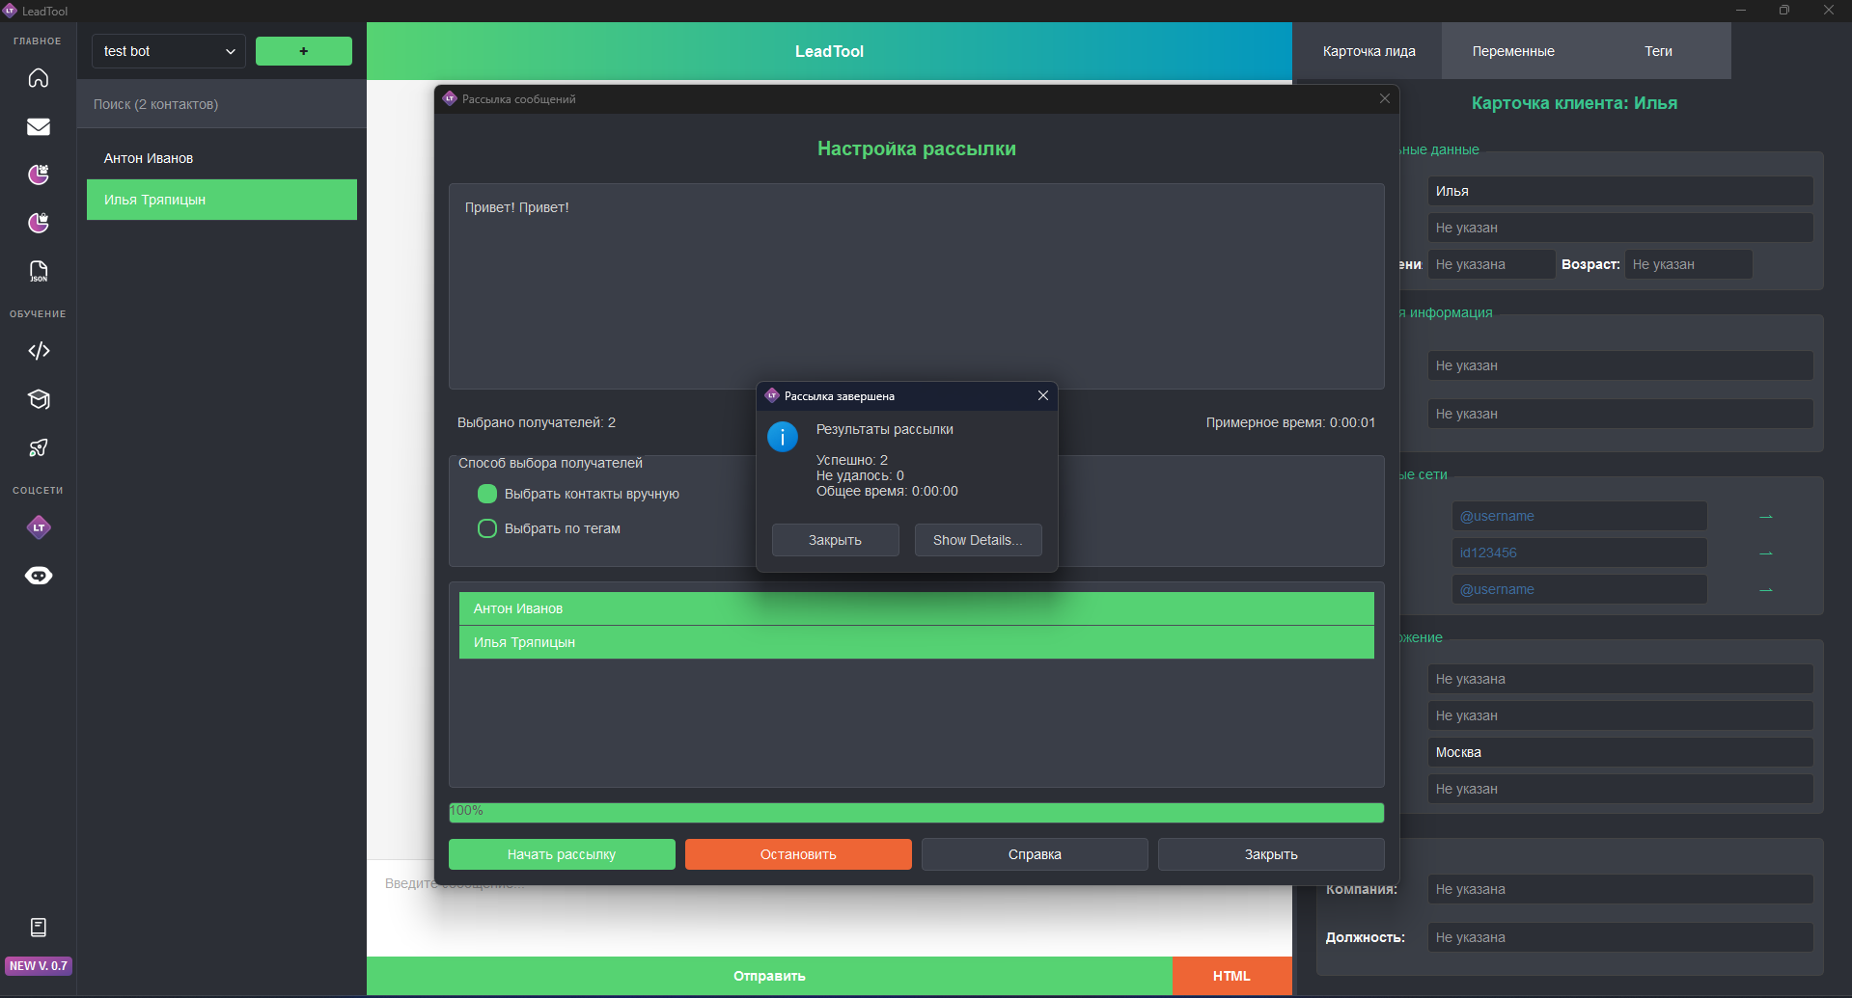This screenshot has width=1852, height=998.
Task: Open the purple LT social icon
Action: [x=39, y=527]
